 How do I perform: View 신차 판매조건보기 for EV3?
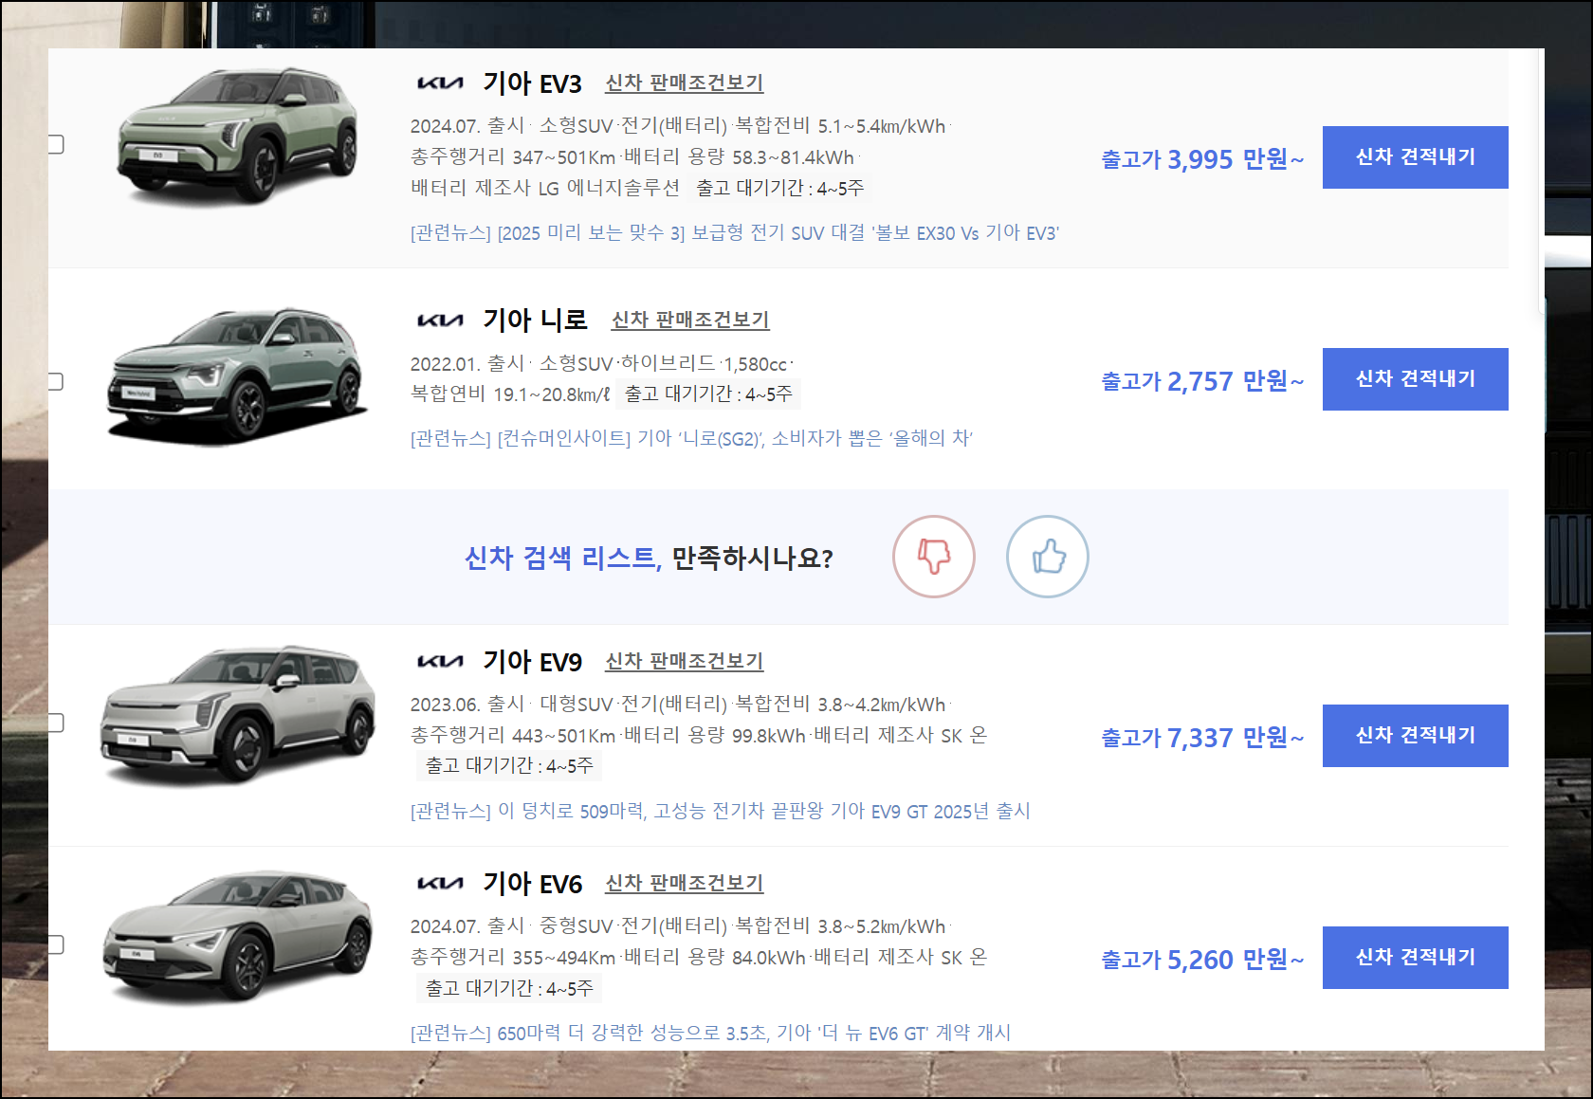[x=685, y=83]
